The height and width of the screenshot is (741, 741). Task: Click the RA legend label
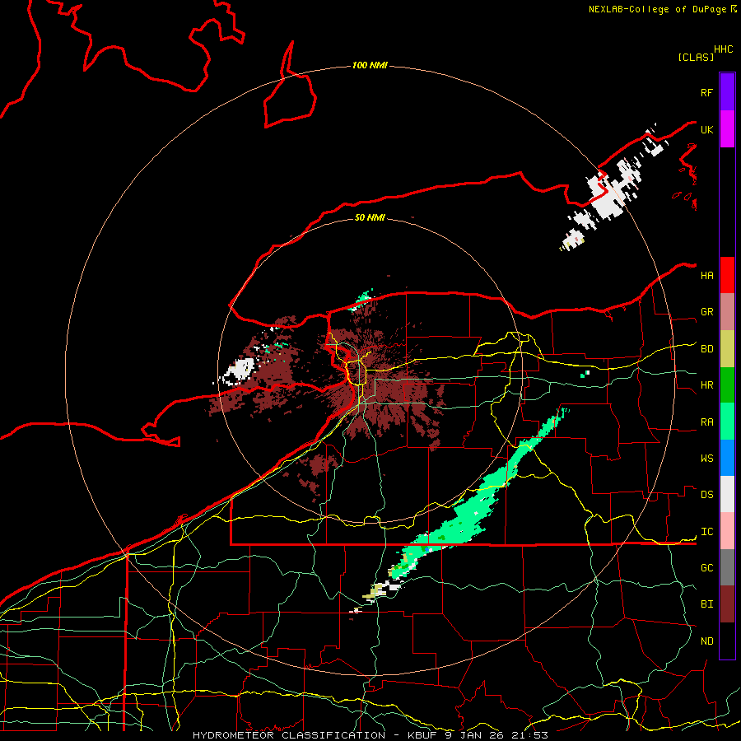(x=706, y=422)
